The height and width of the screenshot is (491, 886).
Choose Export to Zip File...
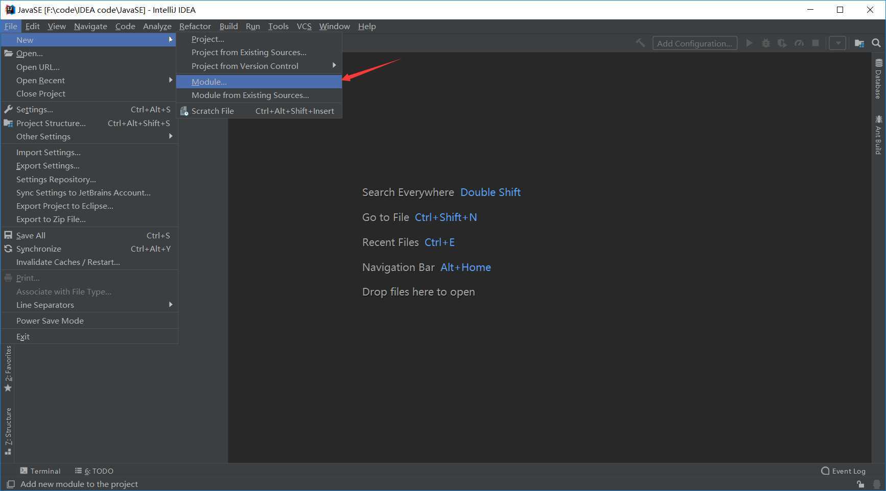point(89,219)
